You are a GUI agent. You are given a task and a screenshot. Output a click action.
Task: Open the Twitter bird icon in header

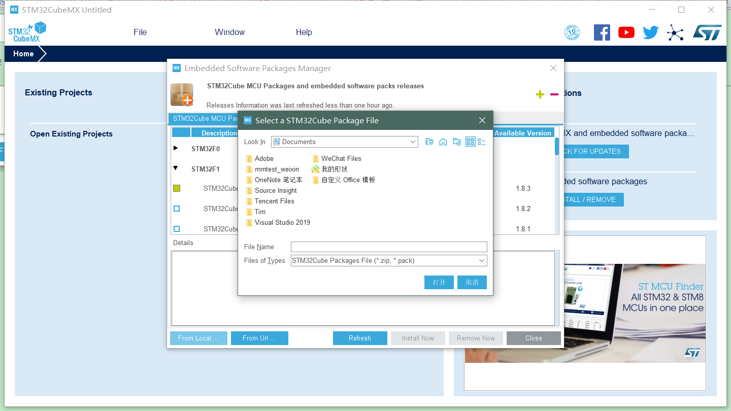[651, 32]
